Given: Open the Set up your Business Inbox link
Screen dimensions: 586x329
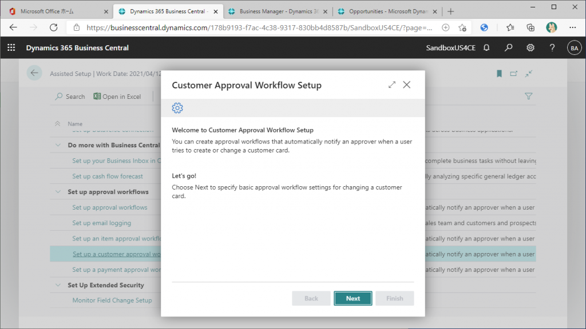Looking at the screenshot, I should click(x=117, y=161).
